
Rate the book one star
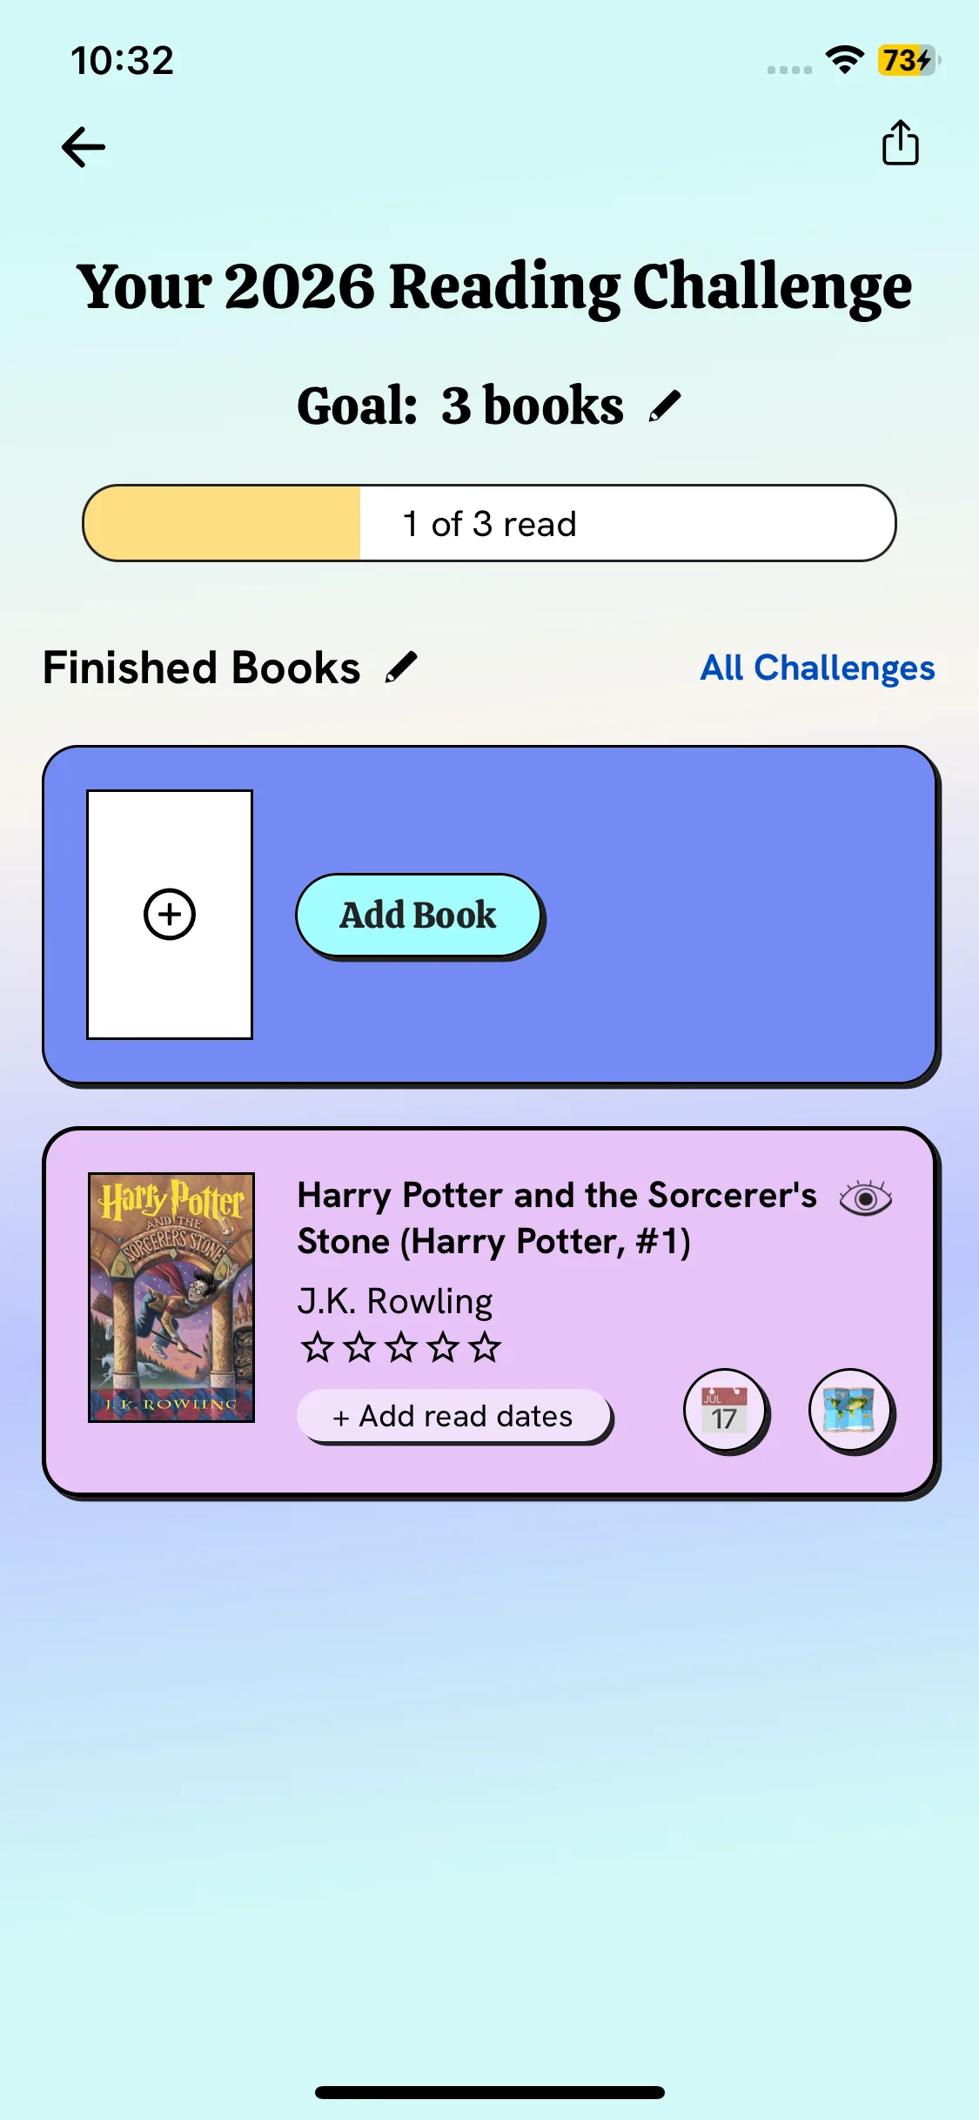coord(317,1347)
